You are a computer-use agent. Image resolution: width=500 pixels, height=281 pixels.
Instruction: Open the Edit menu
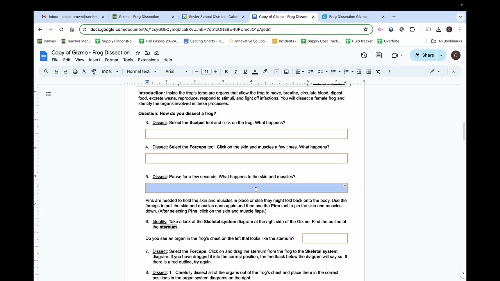point(67,60)
